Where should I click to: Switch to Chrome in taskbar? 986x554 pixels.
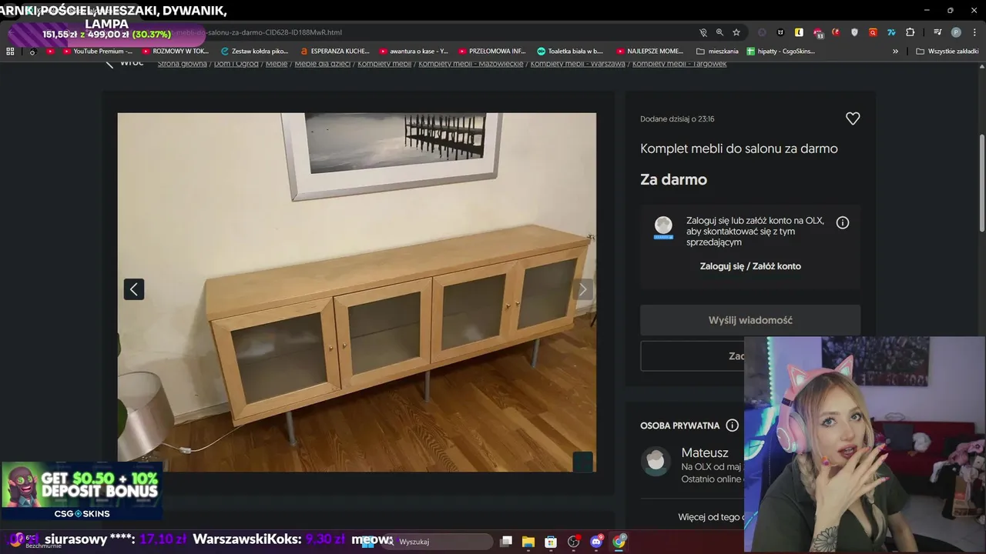[619, 541]
